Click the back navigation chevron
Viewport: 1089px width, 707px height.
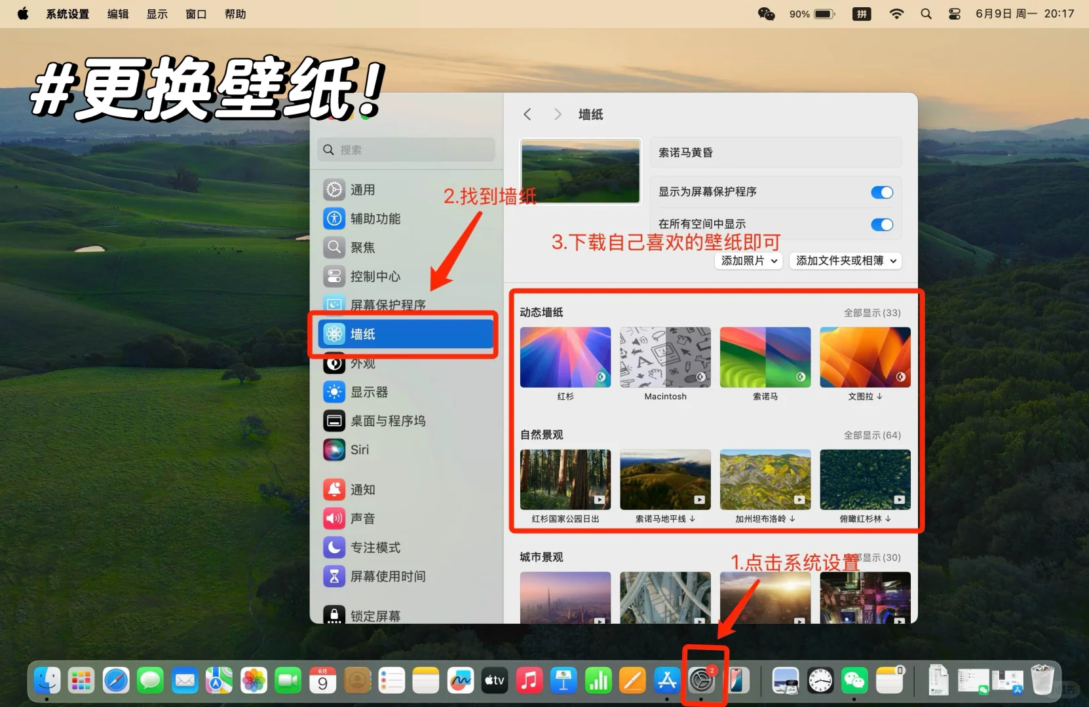click(x=527, y=114)
